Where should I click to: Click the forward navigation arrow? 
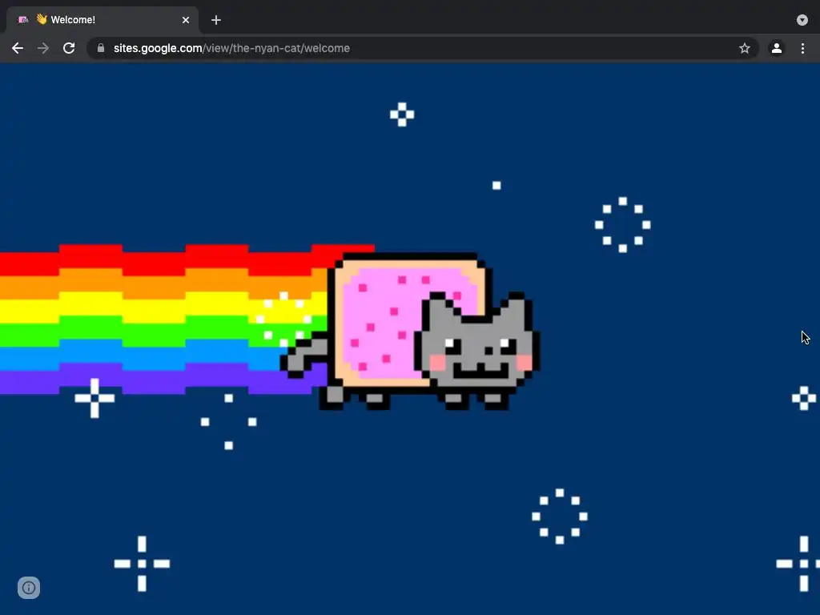click(43, 48)
